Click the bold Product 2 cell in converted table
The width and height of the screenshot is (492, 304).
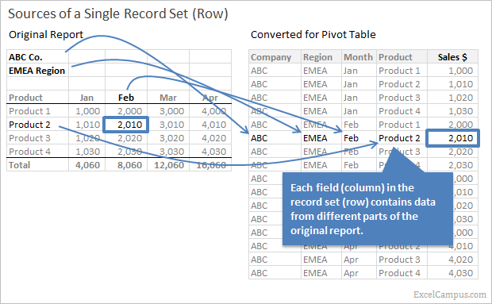click(x=399, y=138)
